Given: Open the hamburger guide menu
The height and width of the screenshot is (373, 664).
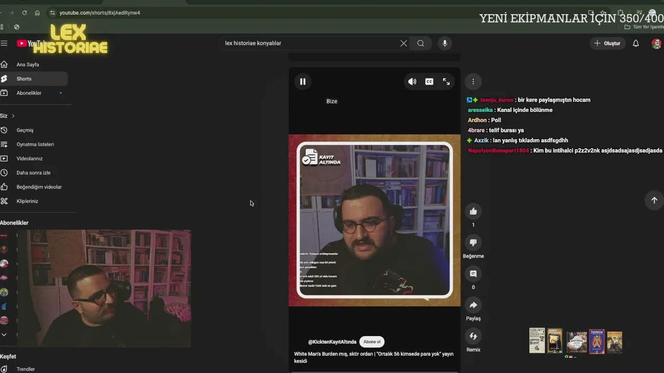Looking at the screenshot, I should (x=4, y=44).
